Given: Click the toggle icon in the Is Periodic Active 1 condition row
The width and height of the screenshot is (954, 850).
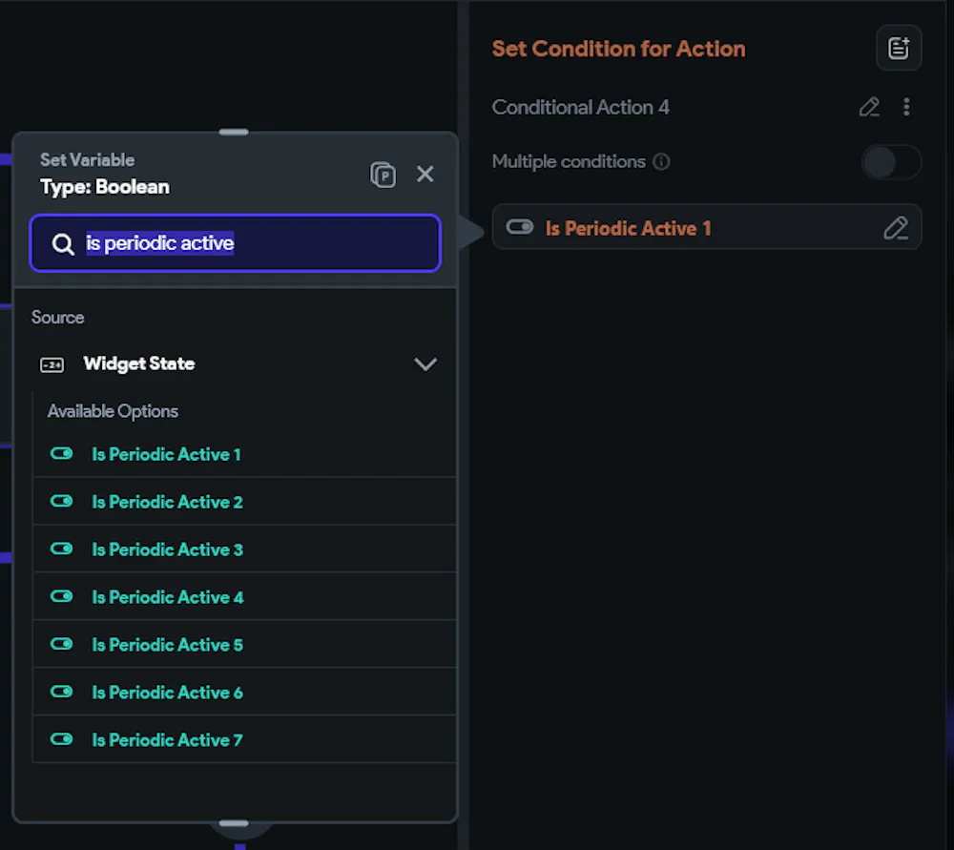Looking at the screenshot, I should coord(520,228).
